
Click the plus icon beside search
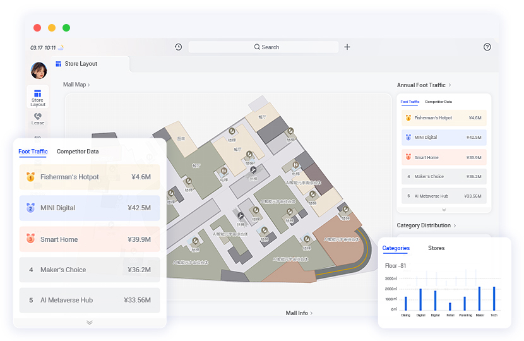347,47
